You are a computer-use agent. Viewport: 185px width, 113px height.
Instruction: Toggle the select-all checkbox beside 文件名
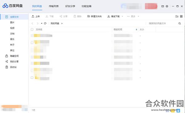point(32,29)
